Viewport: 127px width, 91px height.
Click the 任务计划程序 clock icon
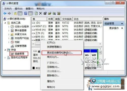pyautogui.click(x=12, y=27)
